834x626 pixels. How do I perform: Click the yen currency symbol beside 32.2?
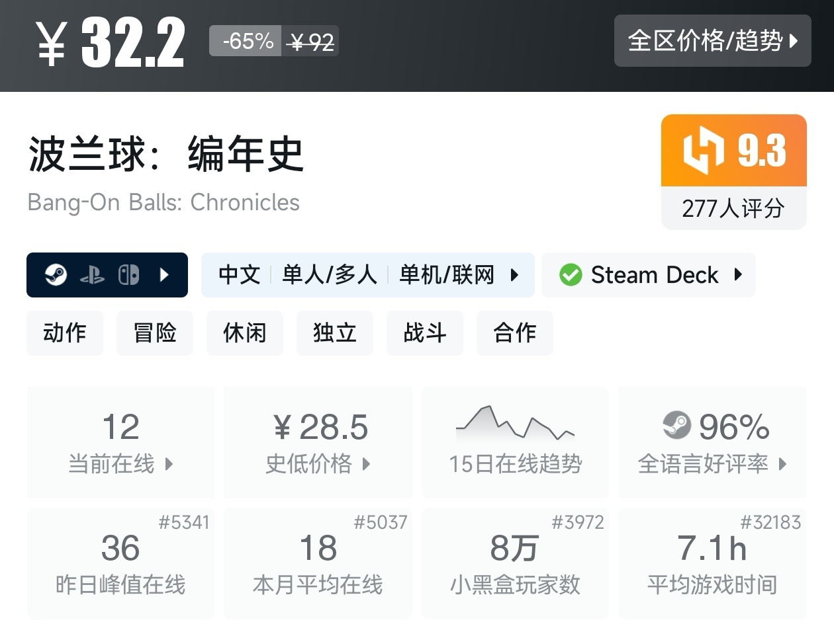(51, 44)
